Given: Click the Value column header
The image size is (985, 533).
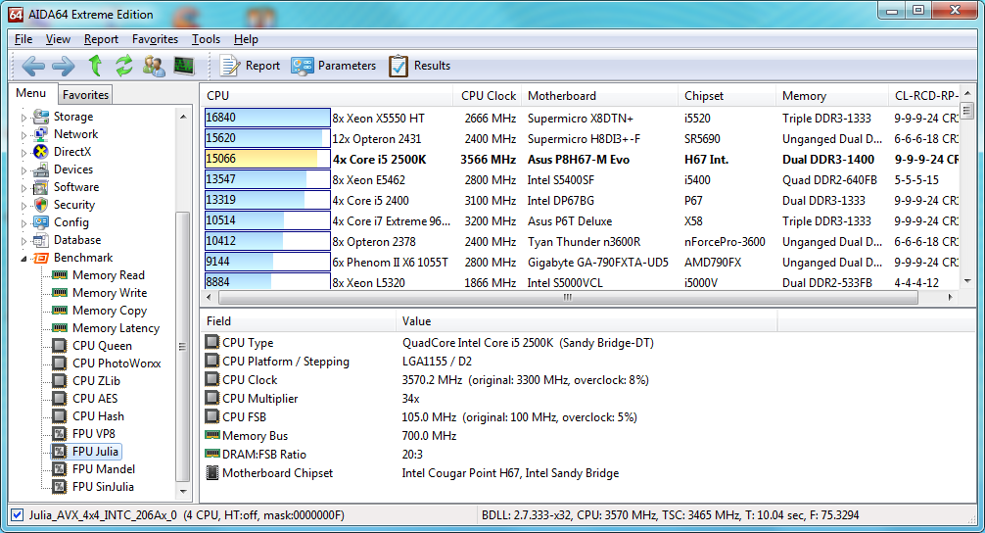Looking at the screenshot, I should 586,321.
